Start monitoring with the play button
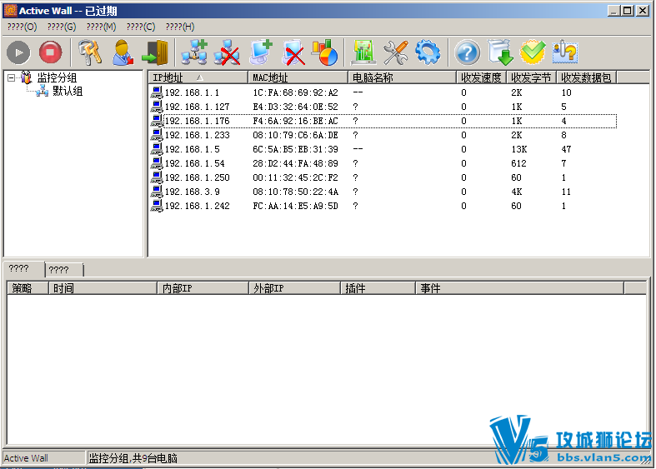This screenshot has width=656, height=469. click(x=18, y=52)
